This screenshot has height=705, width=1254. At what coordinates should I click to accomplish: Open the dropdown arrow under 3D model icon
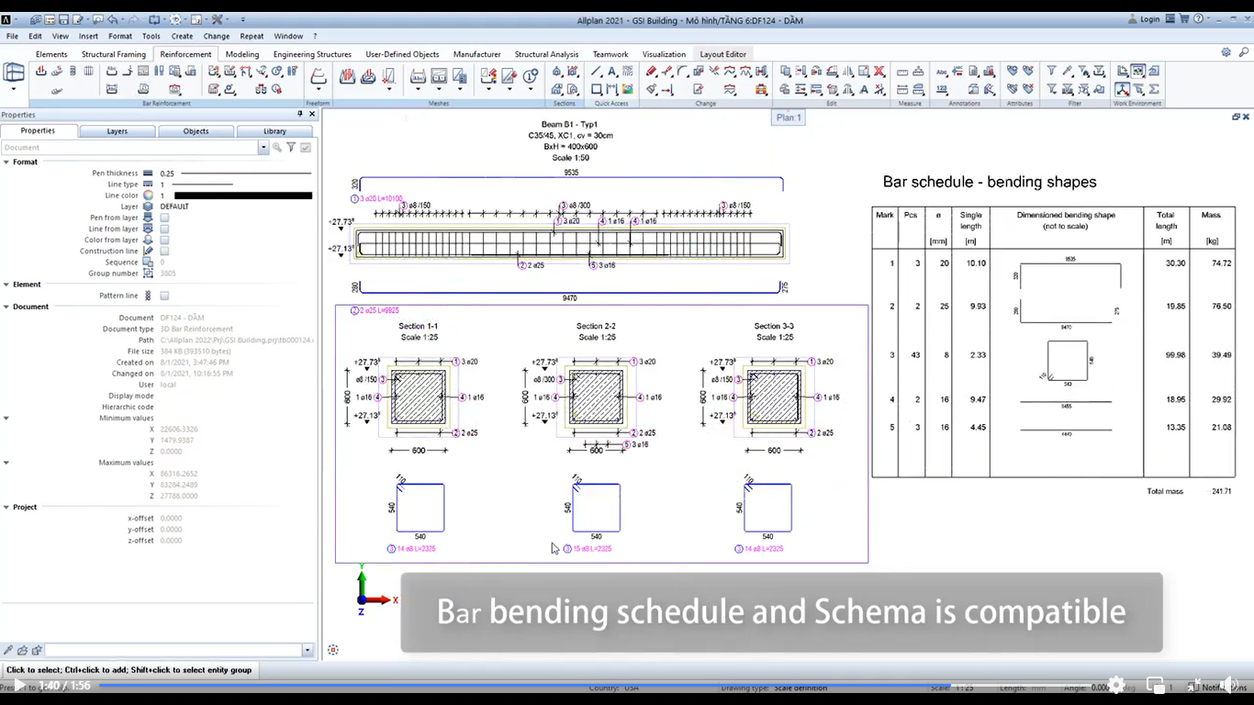[14, 89]
